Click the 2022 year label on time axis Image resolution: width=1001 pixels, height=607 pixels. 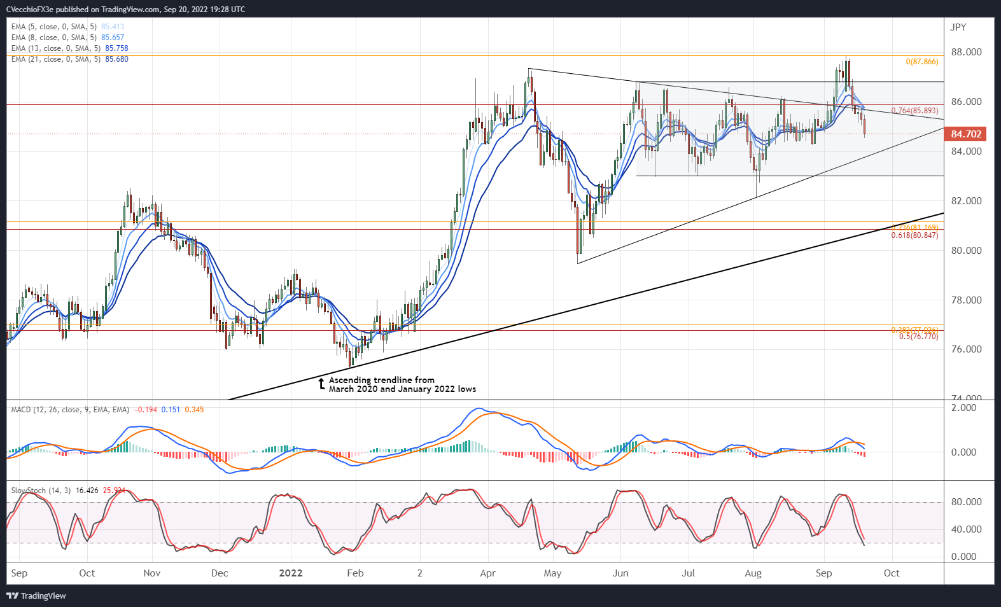291,573
